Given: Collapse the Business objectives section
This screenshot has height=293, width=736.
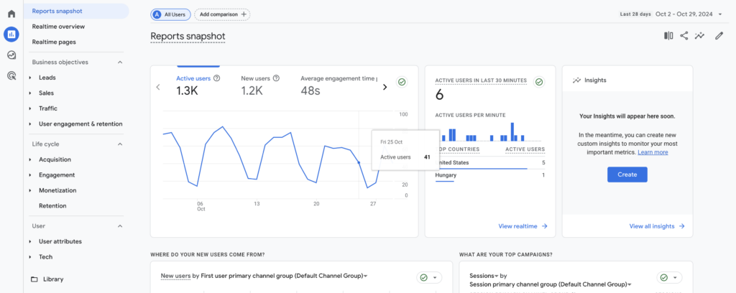Looking at the screenshot, I should [x=120, y=62].
